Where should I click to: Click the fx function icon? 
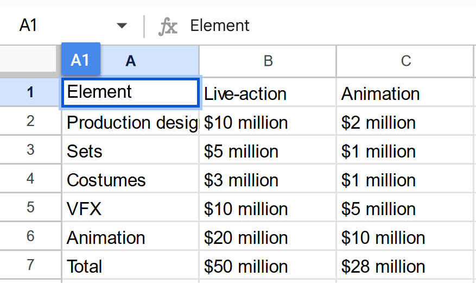pos(168,26)
